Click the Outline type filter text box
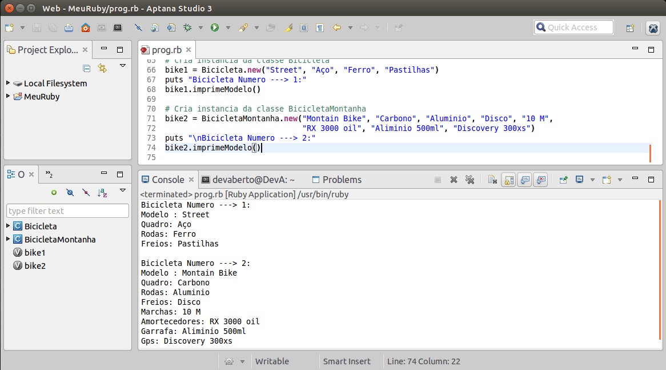 point(67,211)
